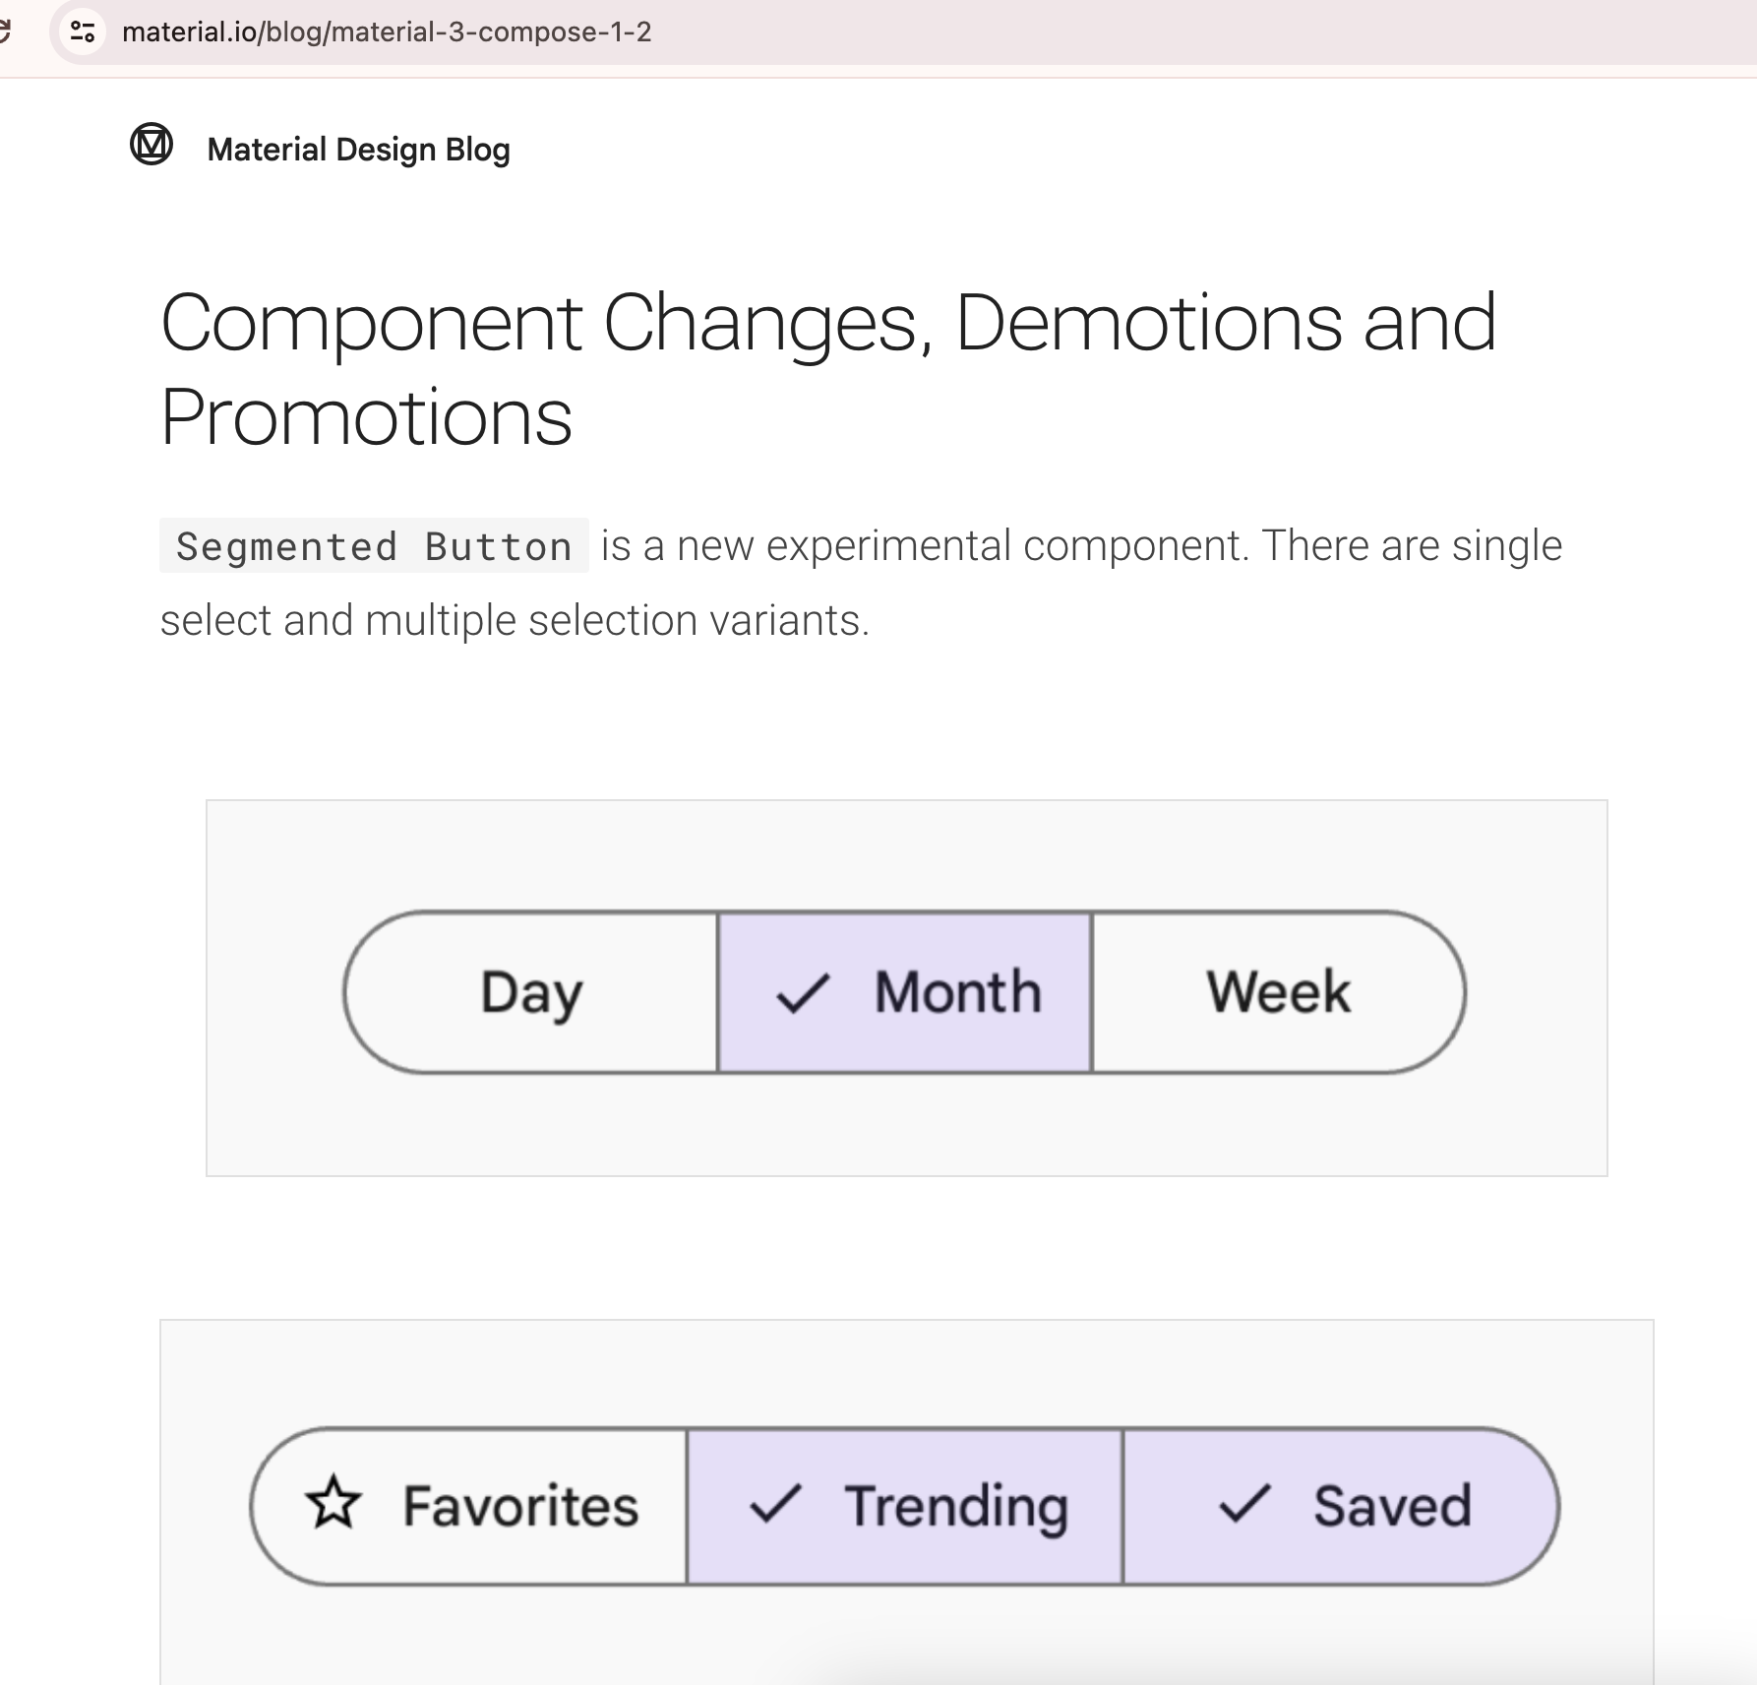Image resolution: width=1757 pixels, height=1685 pixels.
Task: Click the Day Month Week example image
Action: point(907,988)
